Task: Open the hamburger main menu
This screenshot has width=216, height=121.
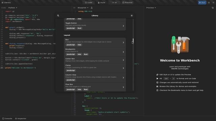Action: [209, 3]
